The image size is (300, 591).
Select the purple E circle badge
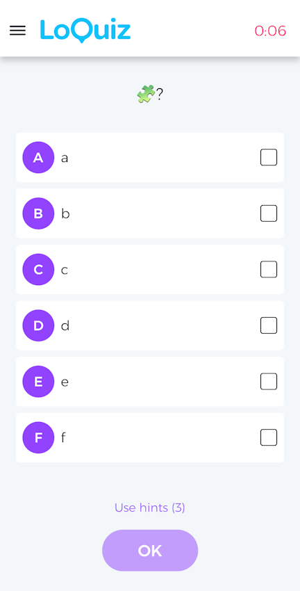(38, 382)
